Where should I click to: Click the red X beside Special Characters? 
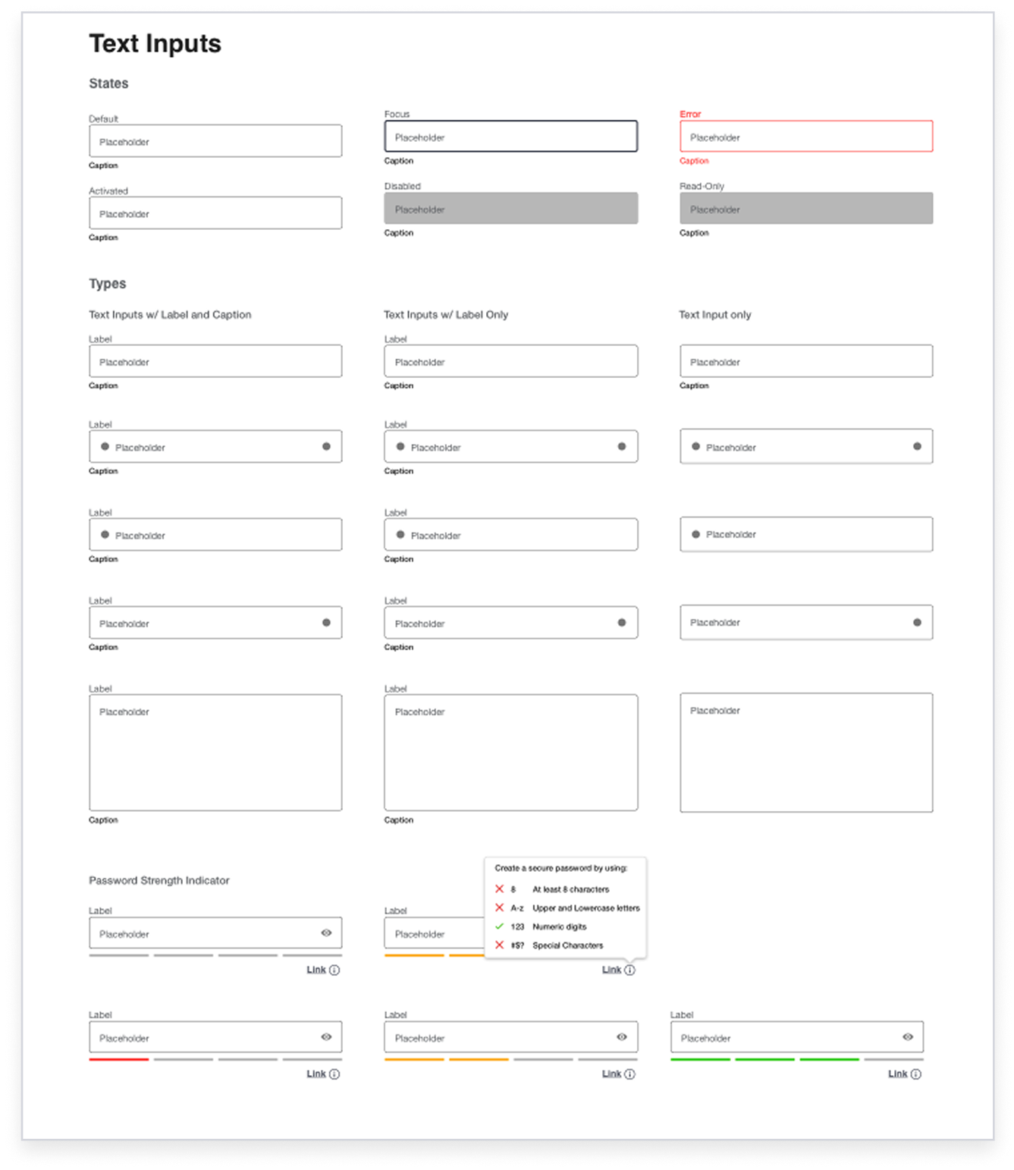pos(499,945)
